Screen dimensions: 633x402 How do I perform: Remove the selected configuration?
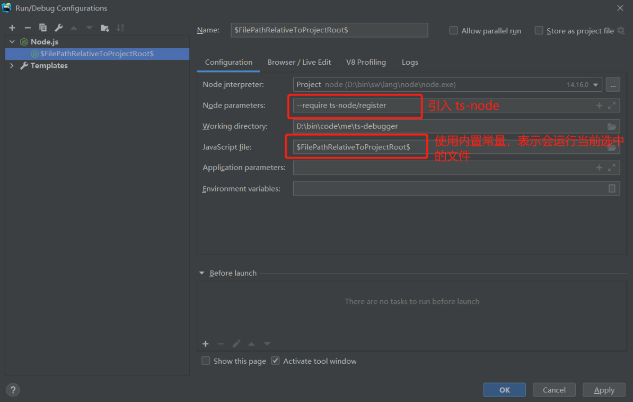[x=27, y=28]
